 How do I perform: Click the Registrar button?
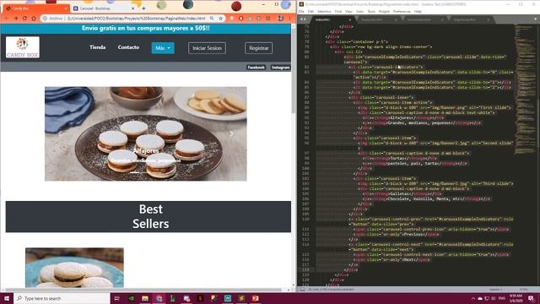tap(259, 48)
